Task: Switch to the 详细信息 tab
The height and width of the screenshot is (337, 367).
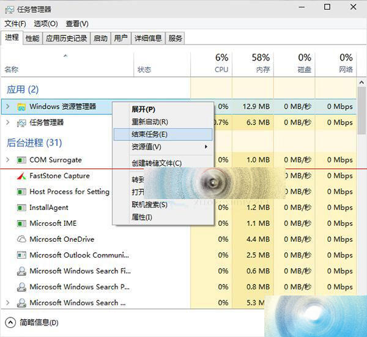Action: pyautogui.click(x=148, y=38)
